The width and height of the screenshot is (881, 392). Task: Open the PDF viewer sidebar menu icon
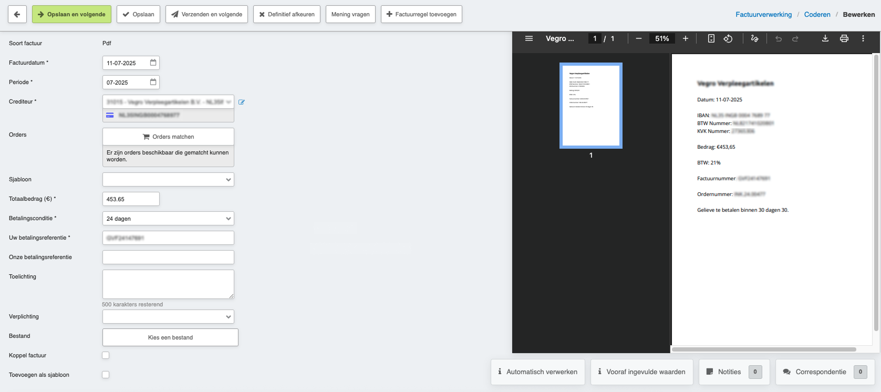point(529,38)
